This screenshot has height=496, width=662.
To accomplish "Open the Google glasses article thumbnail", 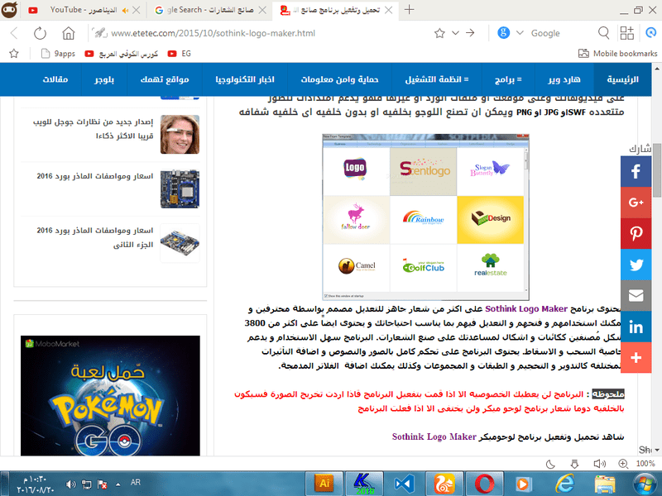I will [x=180, y=134].
